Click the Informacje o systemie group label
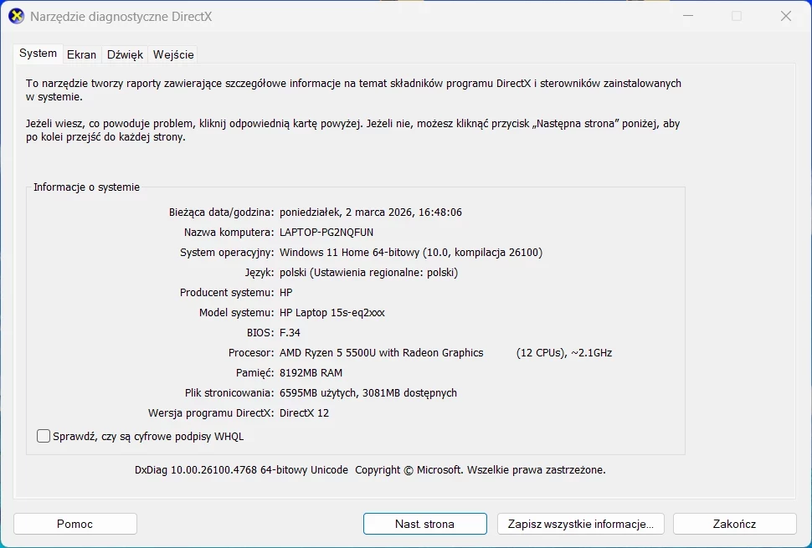812x548 pixels. pos(86,187)
